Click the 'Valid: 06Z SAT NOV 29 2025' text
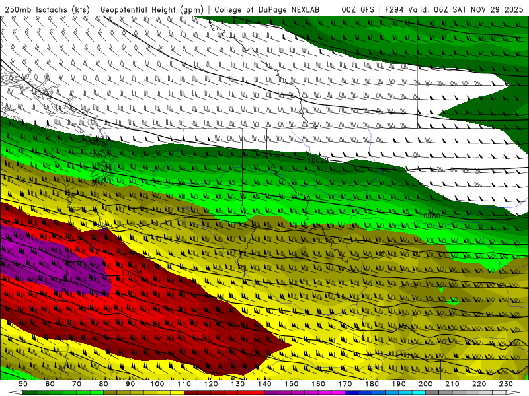This screenshot has width=529, height=396. pyautogui.click(x=466, y=9)
